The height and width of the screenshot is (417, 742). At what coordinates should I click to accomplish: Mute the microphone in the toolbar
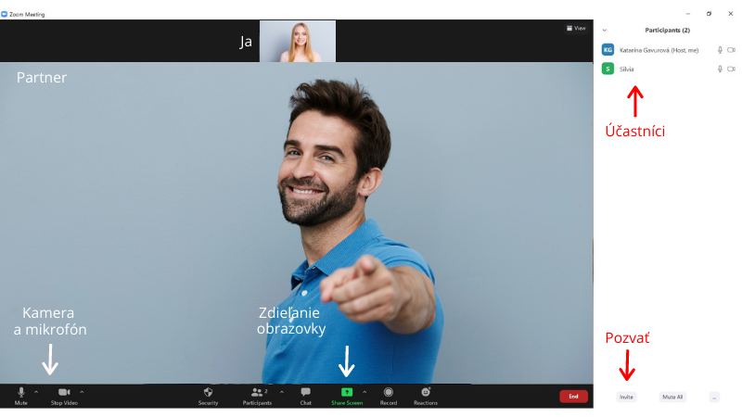(21, 393)
